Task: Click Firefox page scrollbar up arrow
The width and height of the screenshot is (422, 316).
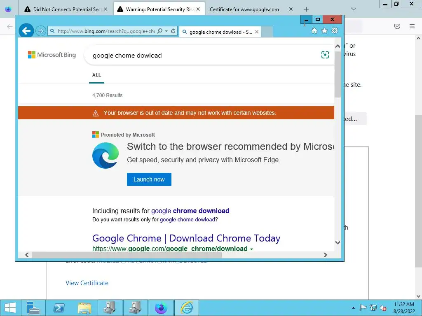Action: pyautogui.click(x=419, y=38)
